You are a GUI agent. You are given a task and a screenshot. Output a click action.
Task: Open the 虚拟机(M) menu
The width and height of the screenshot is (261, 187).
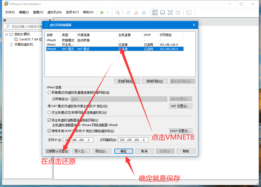(54, 12)
